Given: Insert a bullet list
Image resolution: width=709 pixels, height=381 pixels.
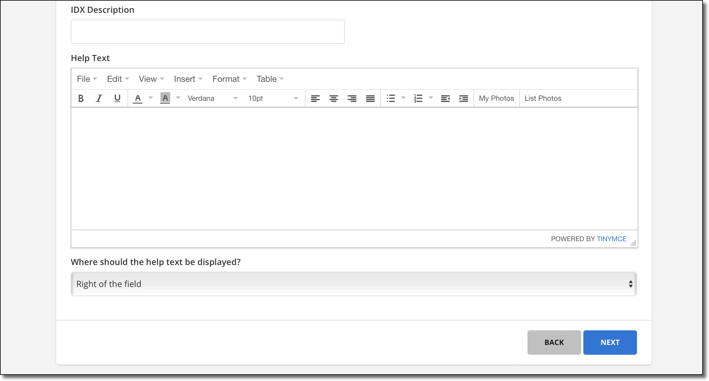Looking at the screenshot, I should click(x=391, y=98).
